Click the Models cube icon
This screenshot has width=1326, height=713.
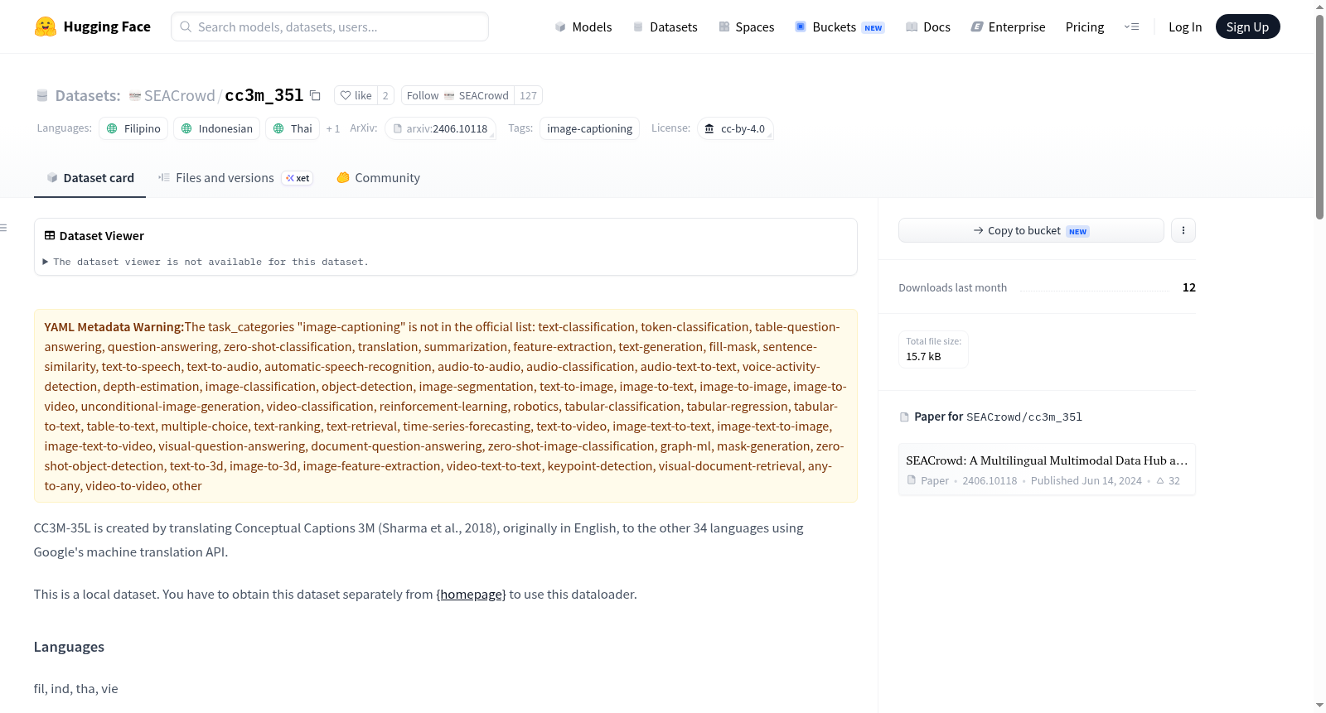[x=560, y=26]
